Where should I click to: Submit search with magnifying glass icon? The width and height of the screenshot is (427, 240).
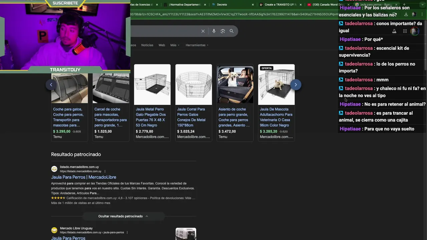click(x=232, y=31)
